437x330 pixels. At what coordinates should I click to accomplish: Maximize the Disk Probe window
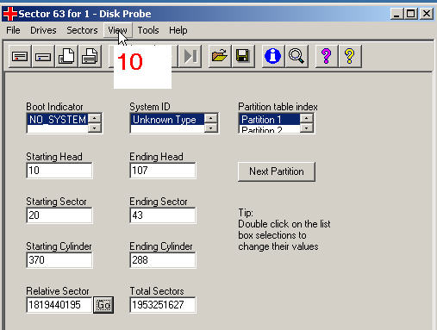pos(411,14)
